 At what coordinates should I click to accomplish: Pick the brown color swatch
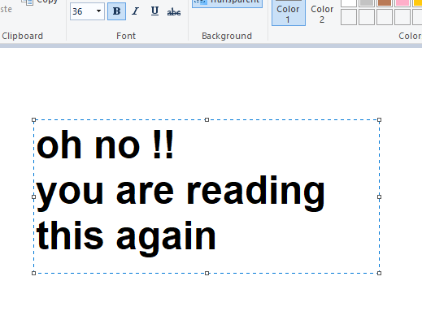[385, 2]
